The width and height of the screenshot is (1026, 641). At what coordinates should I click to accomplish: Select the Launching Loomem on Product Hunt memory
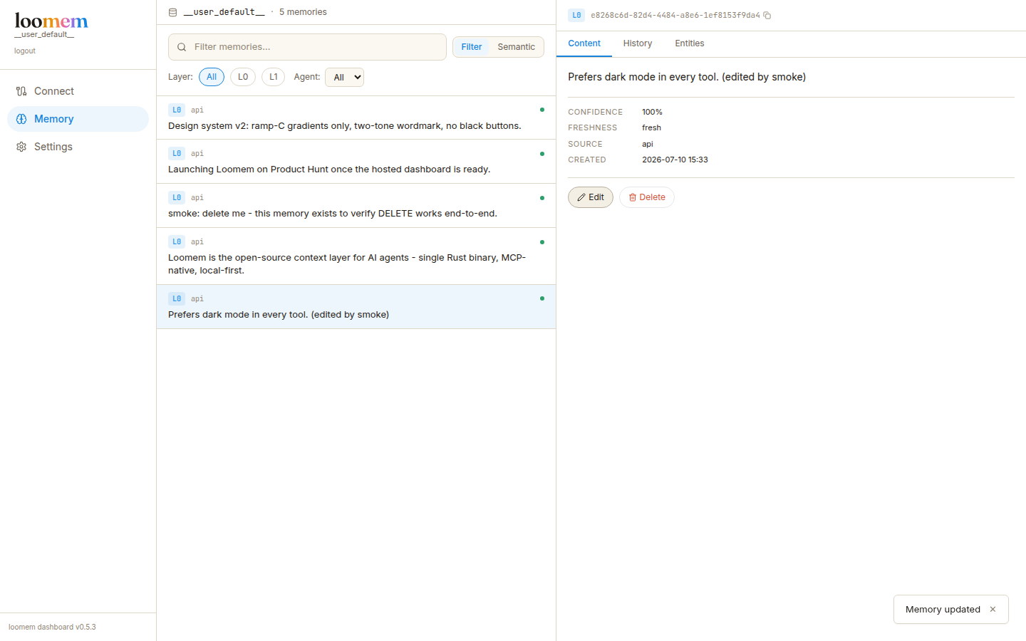(x=356, y=162)
